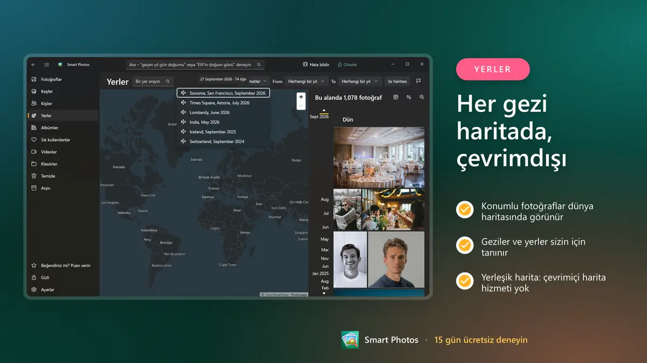Focus the main Ara search box
Screen dimensions: 647x363
click(x=196, y=65)
